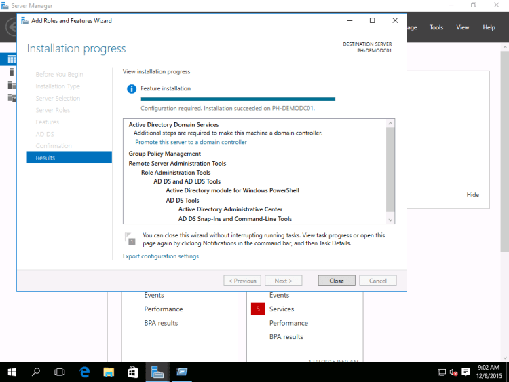Open the Help menu in Server Manager
The image size is (509, 382).
(489, 27)
